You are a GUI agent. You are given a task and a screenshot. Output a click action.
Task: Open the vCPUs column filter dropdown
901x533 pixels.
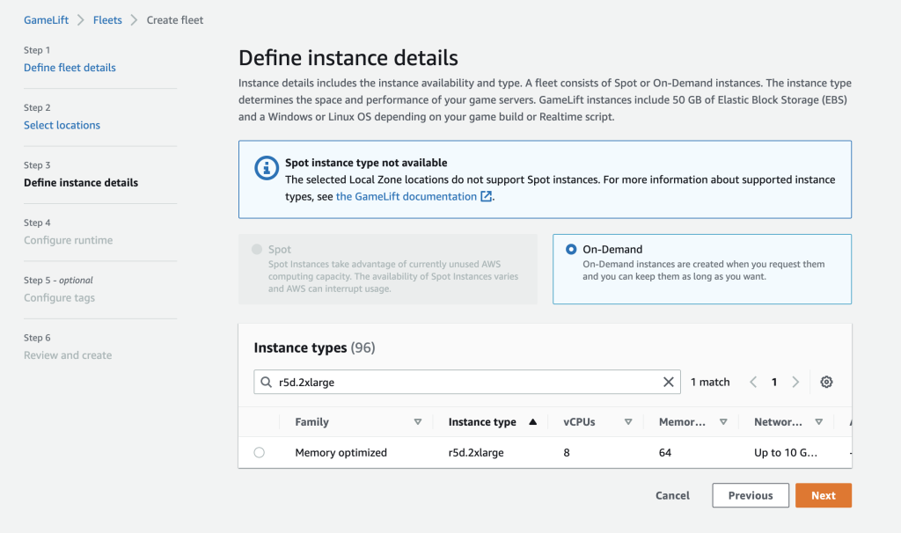(x=628, y=421)
